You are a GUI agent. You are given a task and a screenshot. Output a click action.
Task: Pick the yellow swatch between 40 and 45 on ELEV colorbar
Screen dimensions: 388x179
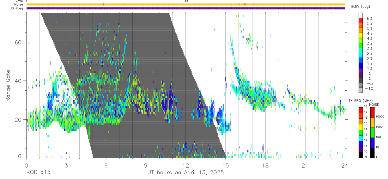coord(361,36)
